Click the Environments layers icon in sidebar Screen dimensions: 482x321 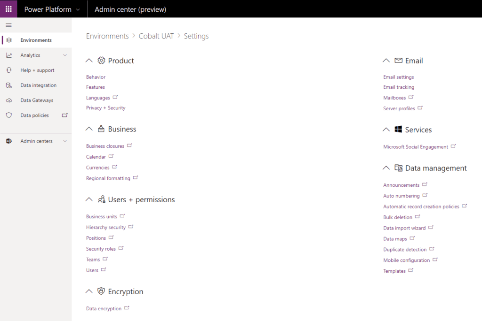tap(9, 40)
